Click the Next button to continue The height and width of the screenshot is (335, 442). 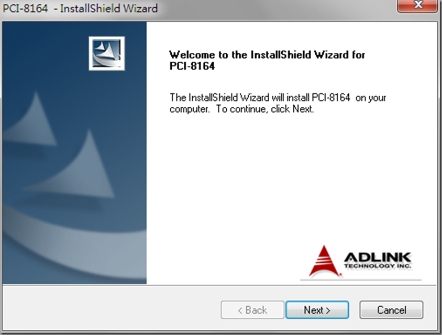[x=317, y=310]
